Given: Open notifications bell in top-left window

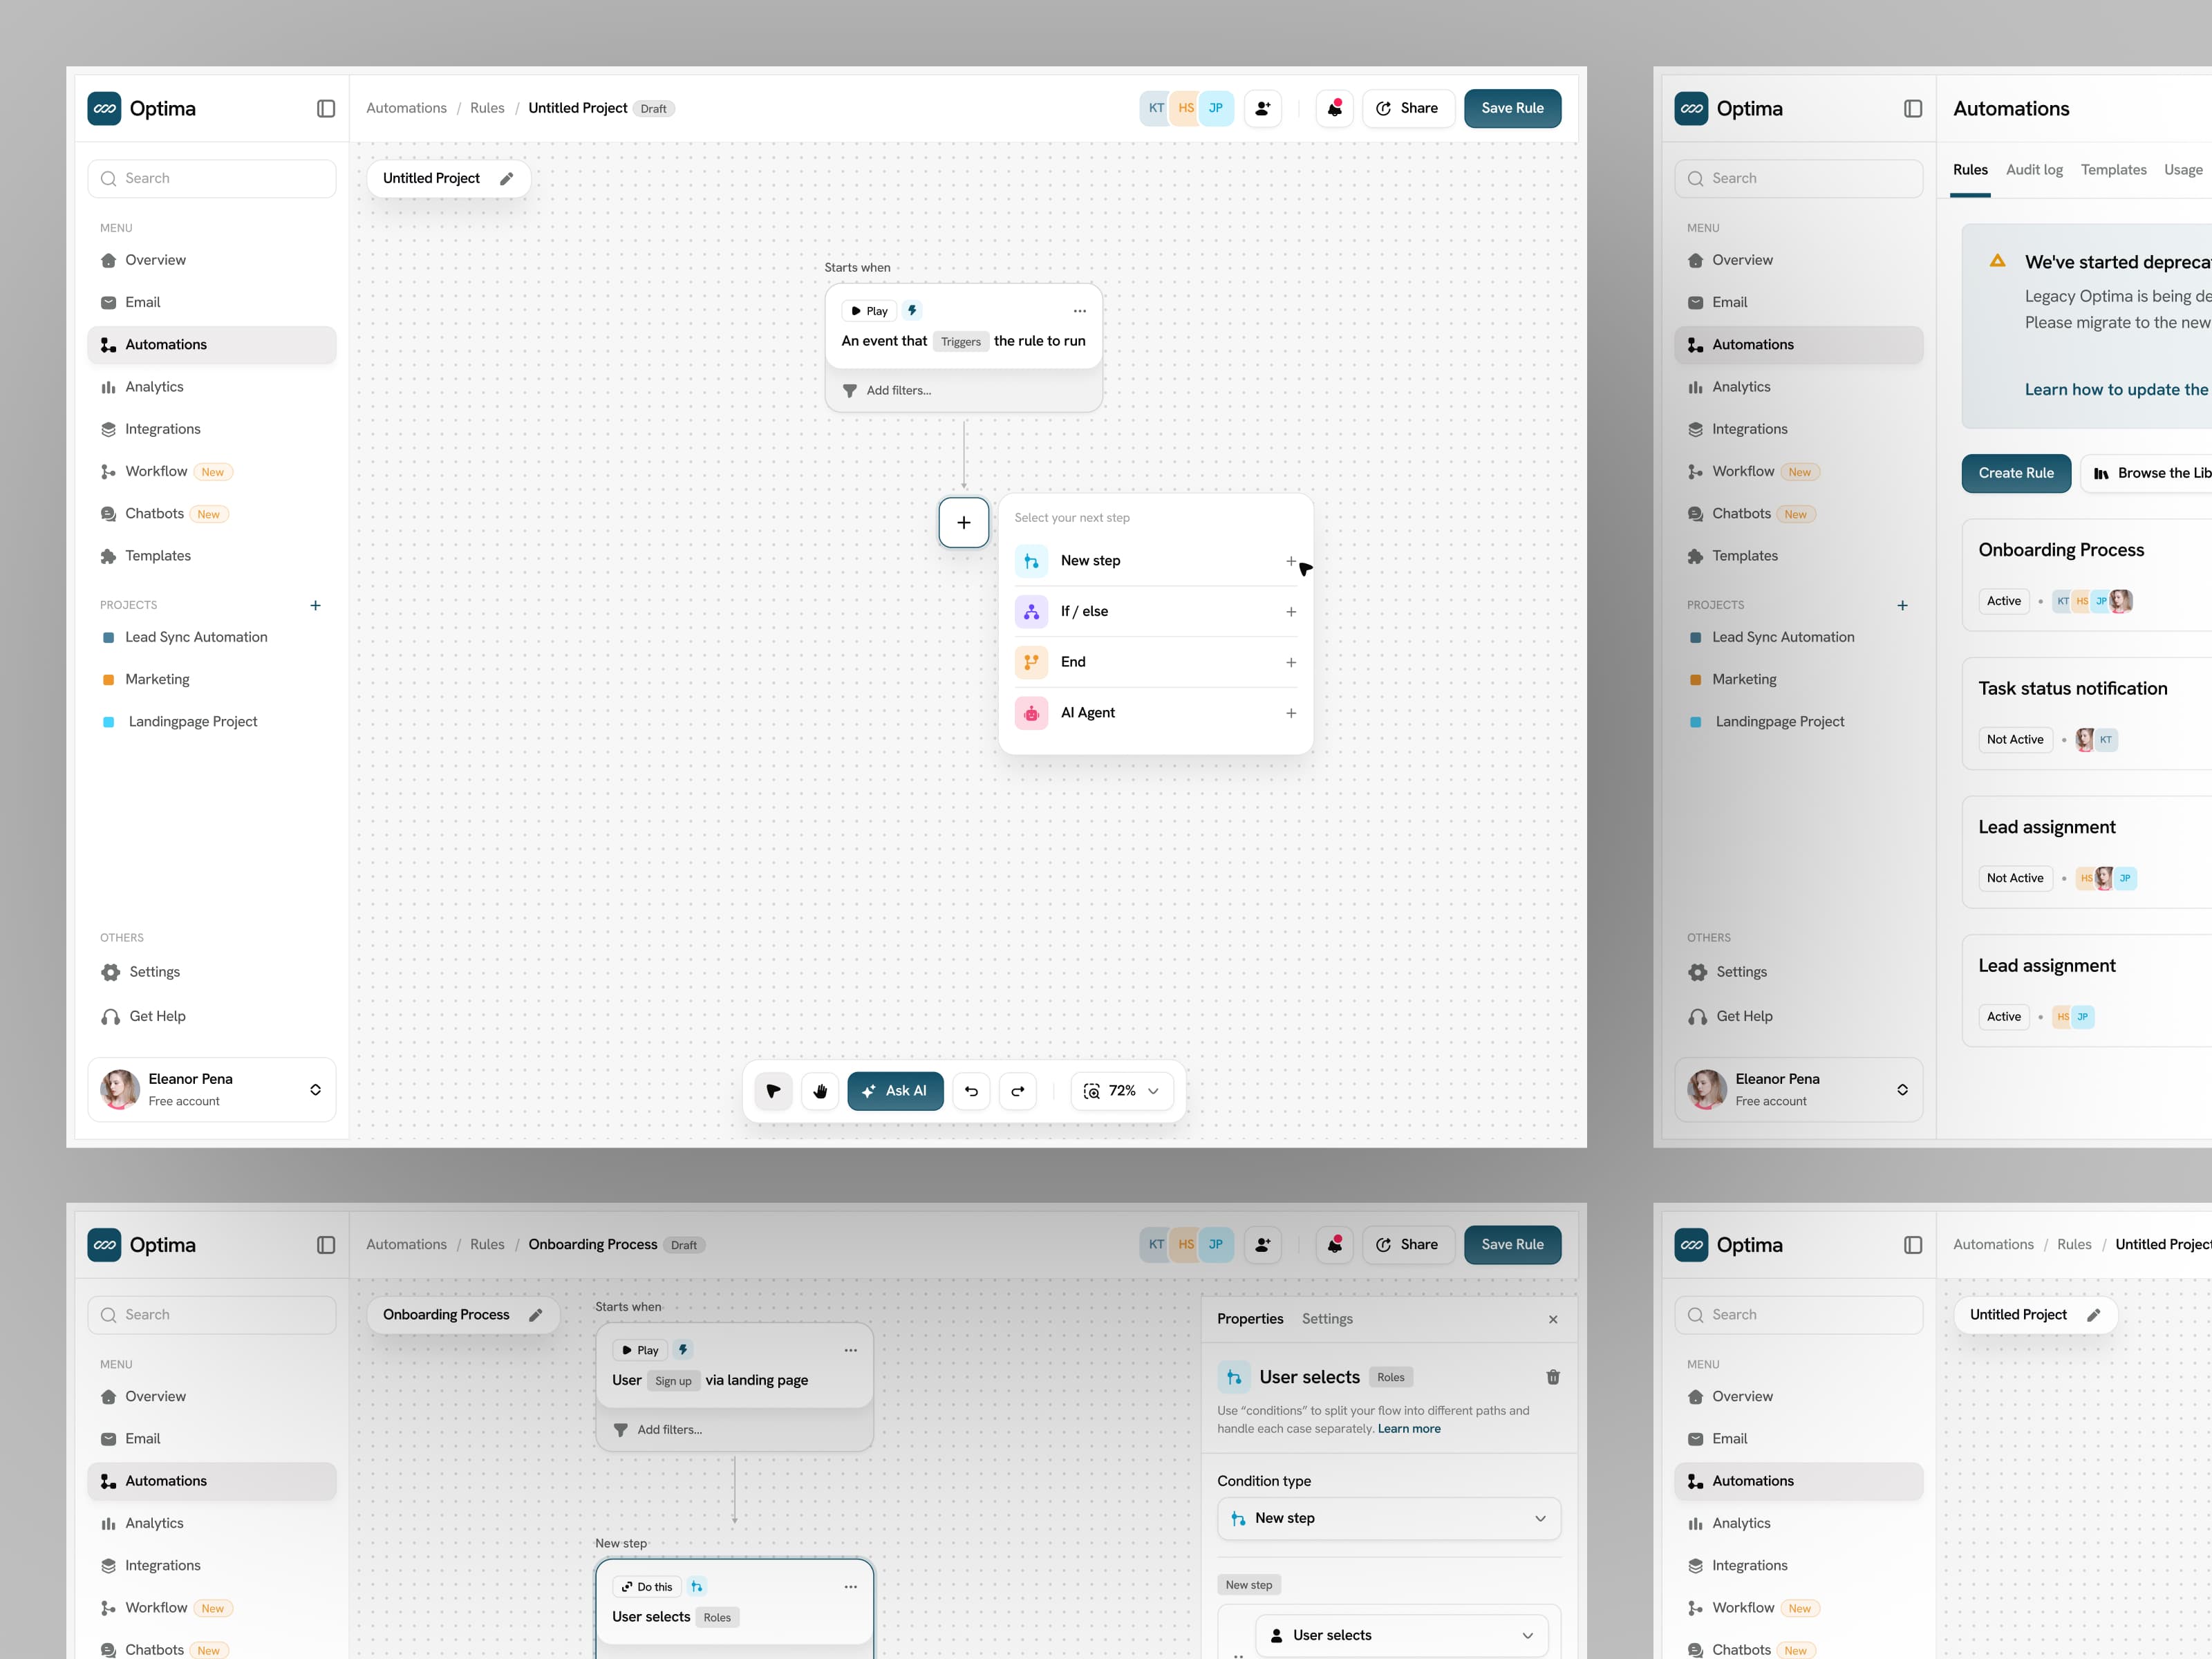Looking at the screenshot, I should [1335, 108].
